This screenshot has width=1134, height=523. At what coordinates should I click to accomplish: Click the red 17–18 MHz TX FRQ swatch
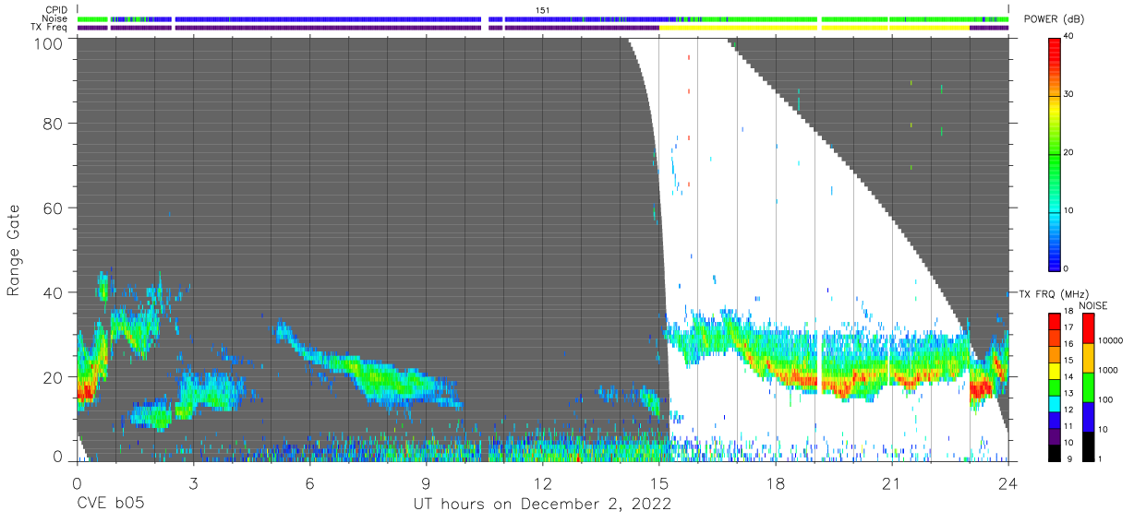(x=1054, y=321)
